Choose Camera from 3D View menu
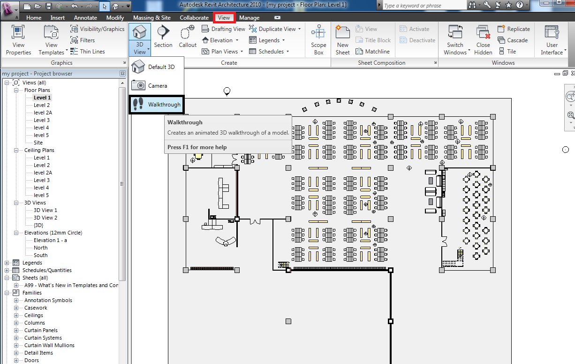The width and height of the screenshot is (575, 364). click(156, 86)
